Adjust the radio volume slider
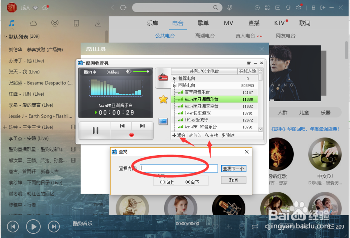The image size is (350, 238). [x=141, y=72]
